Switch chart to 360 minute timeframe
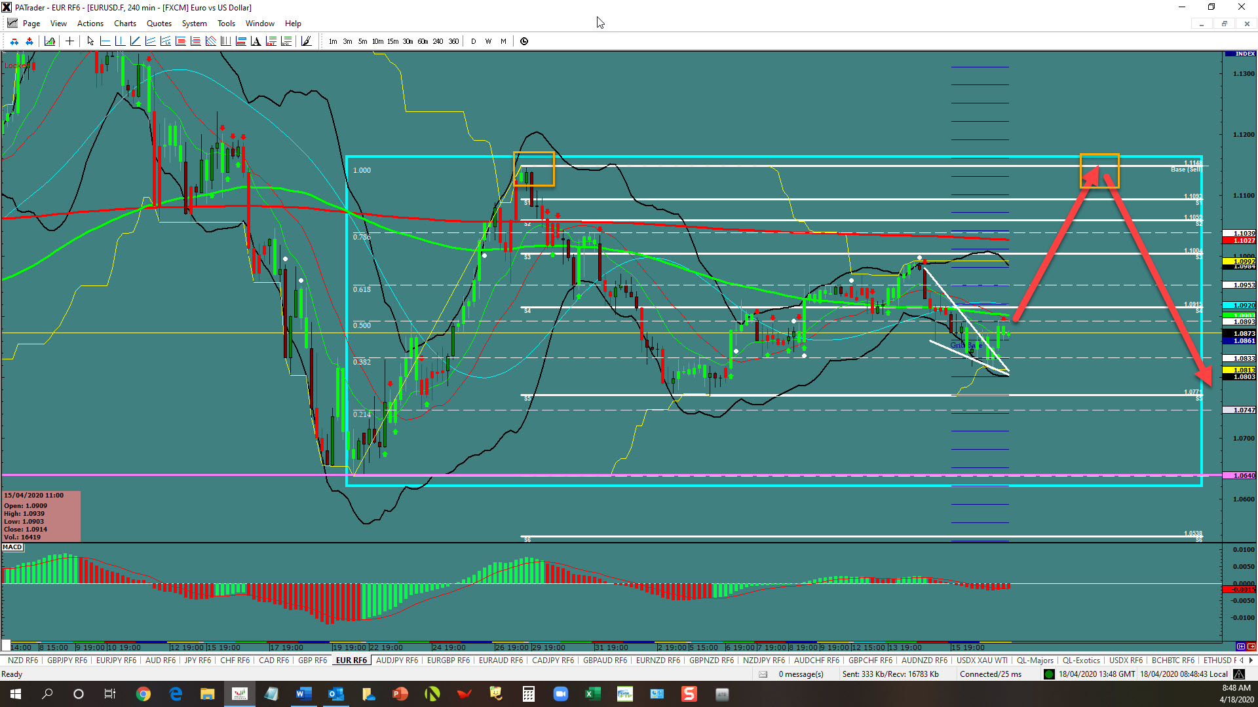Screen dimensions: 1258x707 (453, 41)
